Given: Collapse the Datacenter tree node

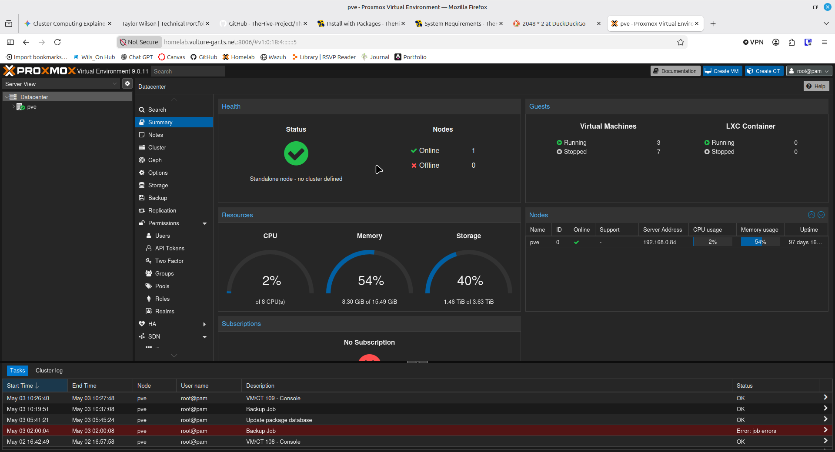Looking at the screenshot, I should pyautogui.click(x=7, y=97).
